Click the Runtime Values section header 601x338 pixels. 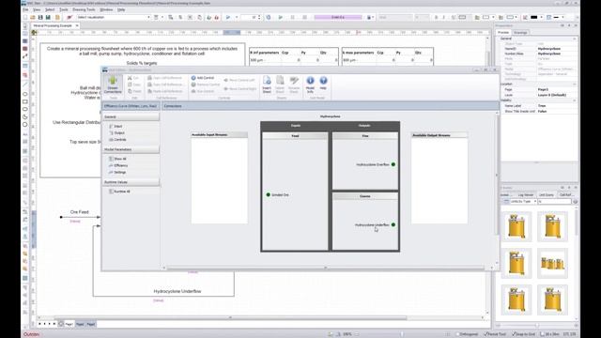click(x=131, y=182)
